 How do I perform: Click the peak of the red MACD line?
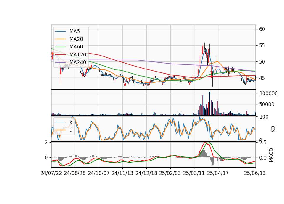(x=205, y=143)
